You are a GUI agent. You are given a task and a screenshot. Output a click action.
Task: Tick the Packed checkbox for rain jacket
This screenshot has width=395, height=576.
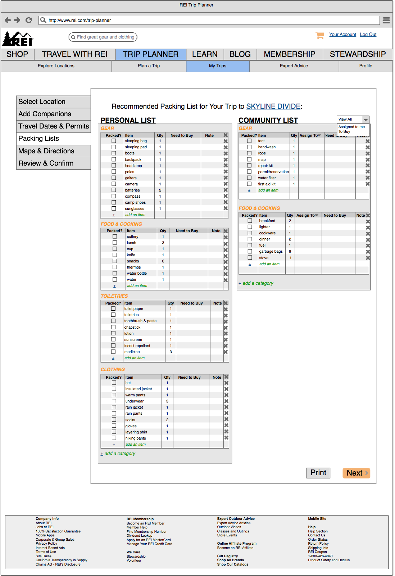(x=114, y=407)
